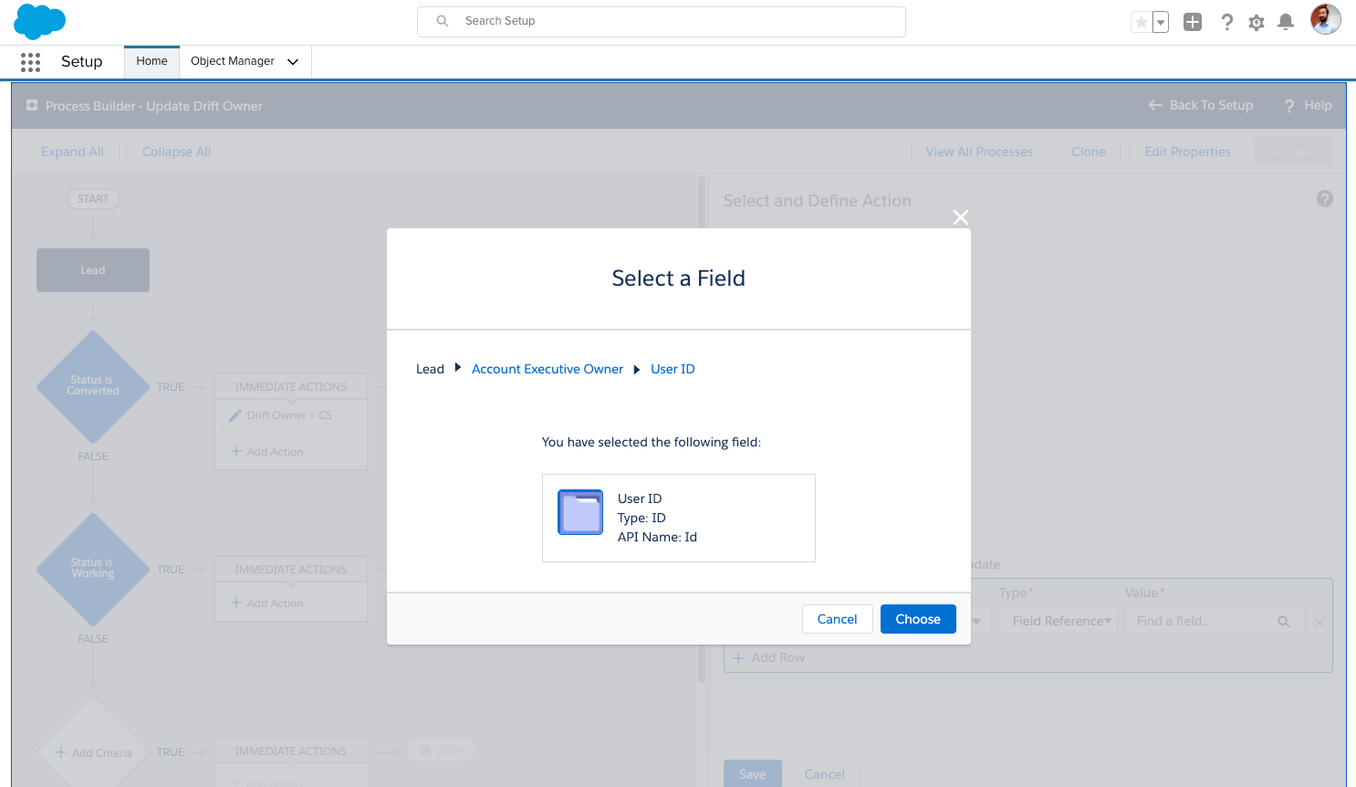Open Edit Properties

(1187, 152)
